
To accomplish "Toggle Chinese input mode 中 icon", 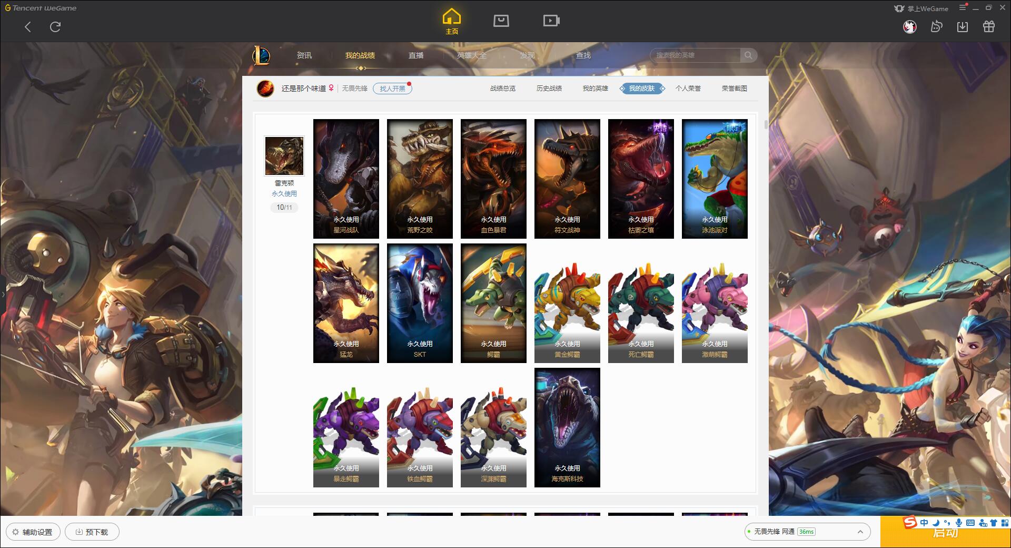I will tap(924, 523).
